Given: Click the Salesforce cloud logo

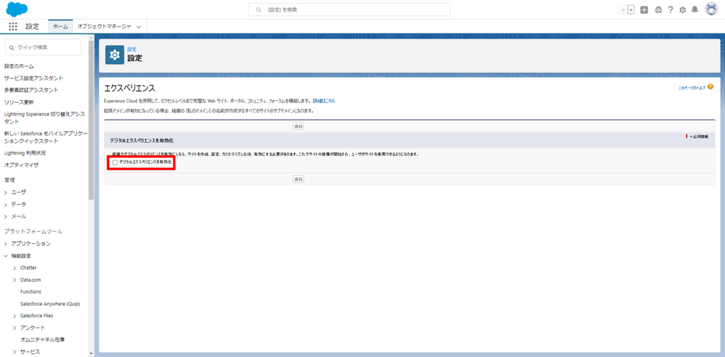Looking at the screenshot, I should tap(17, 9).
